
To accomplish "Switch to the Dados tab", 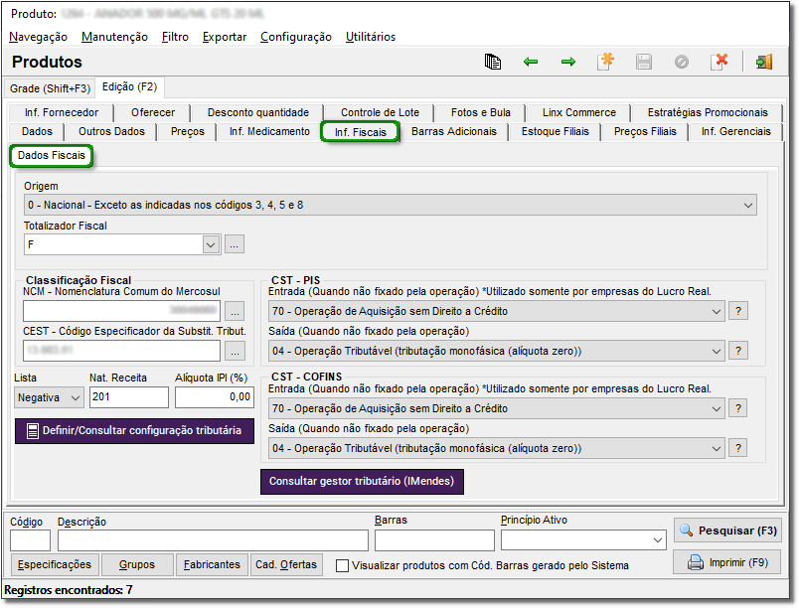I will (37, 131).
